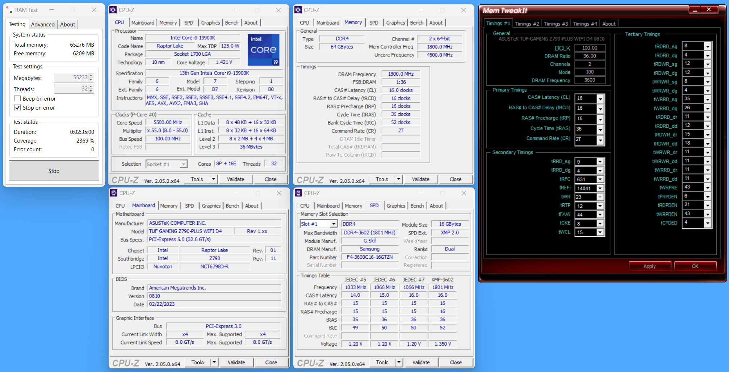Open the Bench tab in the CPU window
729x372 pixels.
click(232, 22)
